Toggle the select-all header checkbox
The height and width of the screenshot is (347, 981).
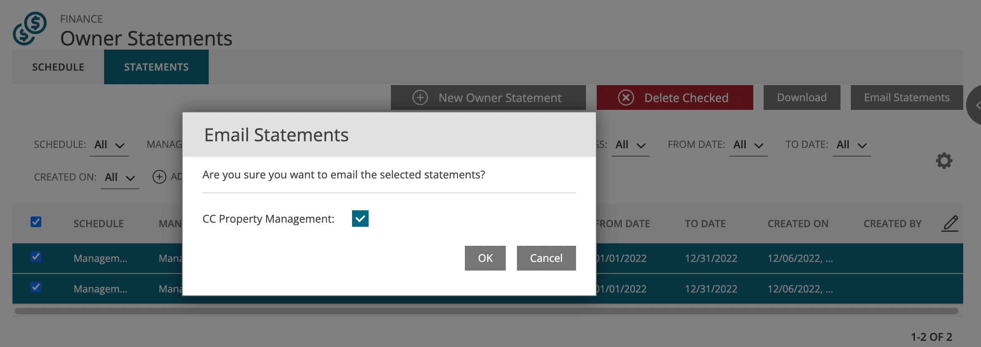point(36,222)
